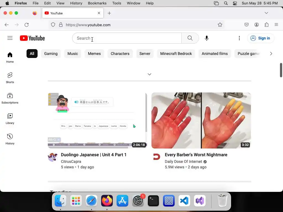Click the page vertical scrollbar thumb

[281, 70]
